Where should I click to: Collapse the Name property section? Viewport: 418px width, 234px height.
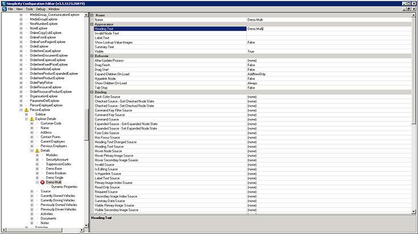(x=92, y=15)
